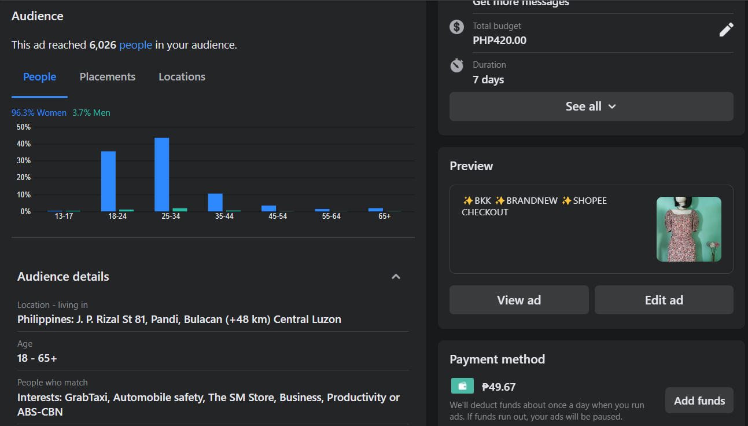The width and height of the screenshot is (748, 426).
Task: Click the ad preview dress thumbnail
Action: coord(688,229)
